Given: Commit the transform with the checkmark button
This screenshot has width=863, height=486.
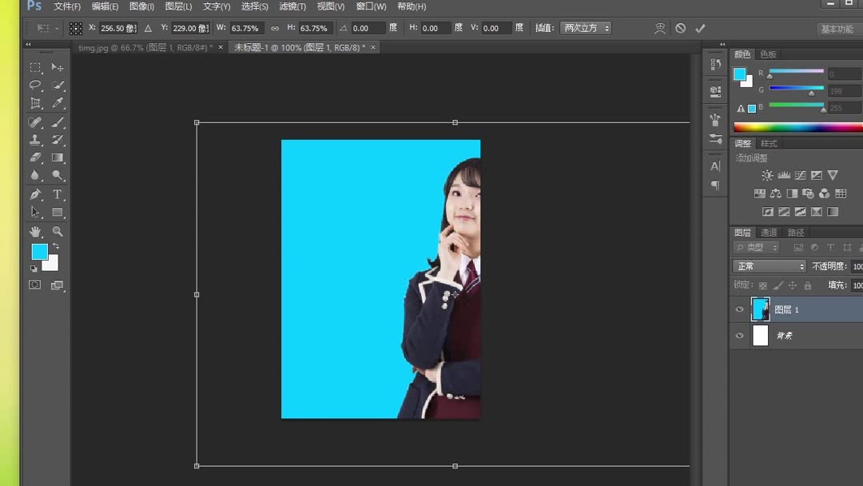Looking at the screenshot, I should pyautogui.click(x=701, y=27).
